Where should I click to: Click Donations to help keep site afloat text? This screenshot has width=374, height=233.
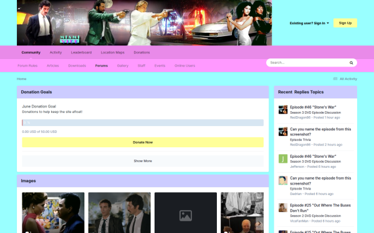tap(52, 112)
